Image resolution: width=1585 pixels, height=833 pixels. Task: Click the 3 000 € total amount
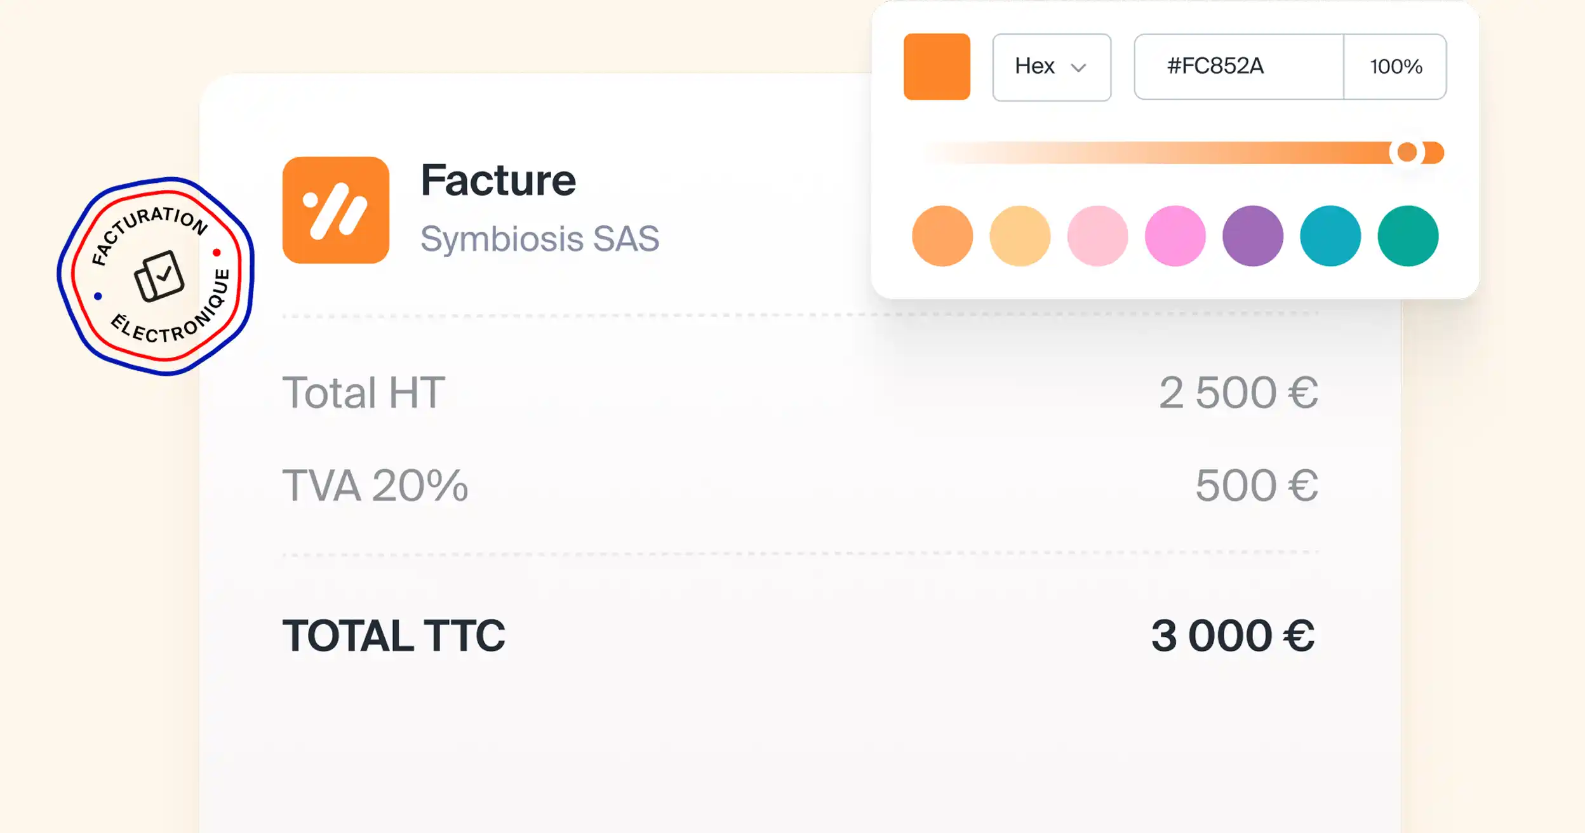pyautogui.click(x=1233, y=636)
